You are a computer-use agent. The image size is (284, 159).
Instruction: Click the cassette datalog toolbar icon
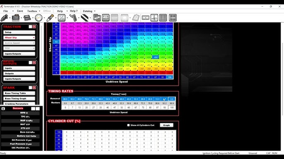pos(145,18)
